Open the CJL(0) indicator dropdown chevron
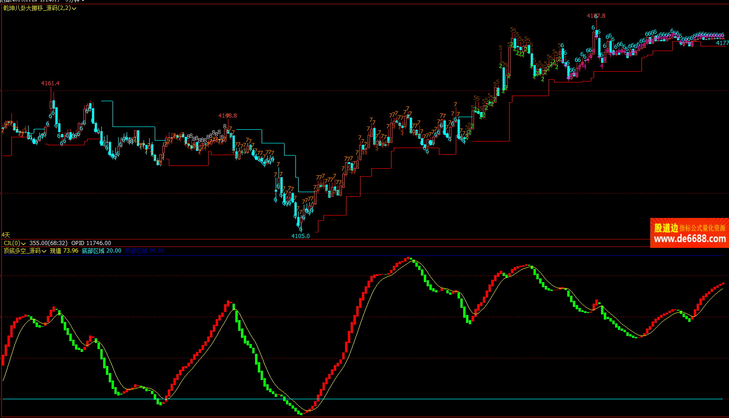Screen dimensions: 729x418 tap(23, 243)
